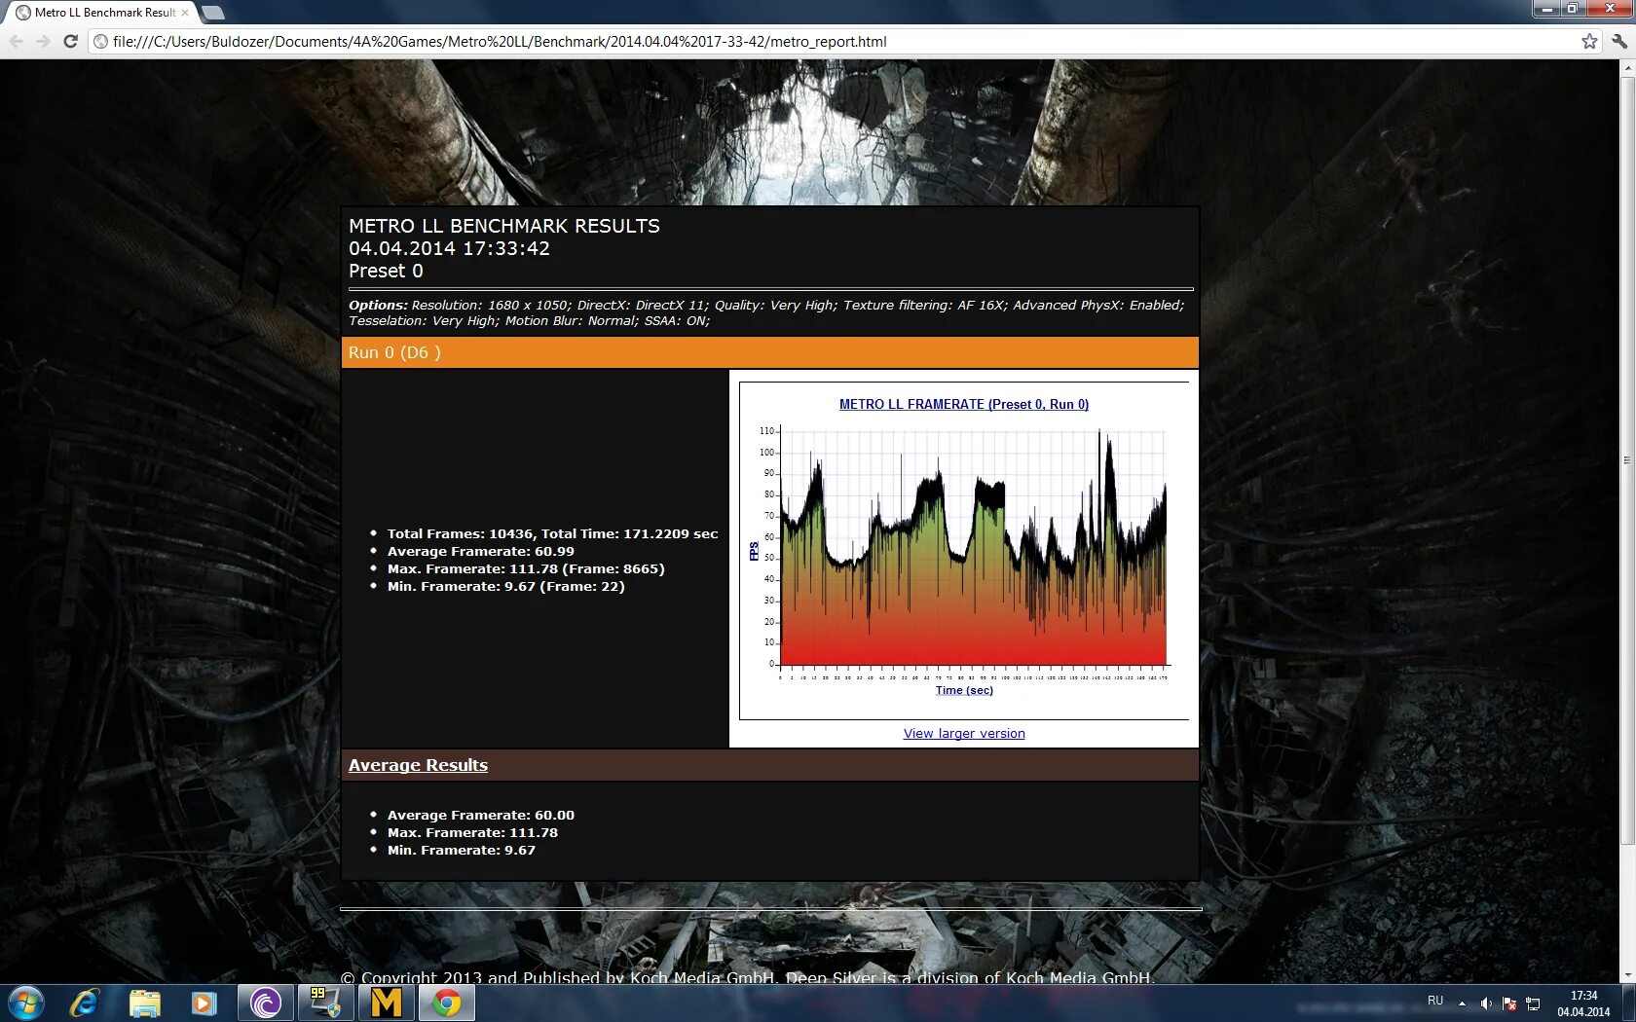This screenshot has height=1022, width=1636.
Task: Click the page scrollbar down arrow
Action: (1627, 975)
